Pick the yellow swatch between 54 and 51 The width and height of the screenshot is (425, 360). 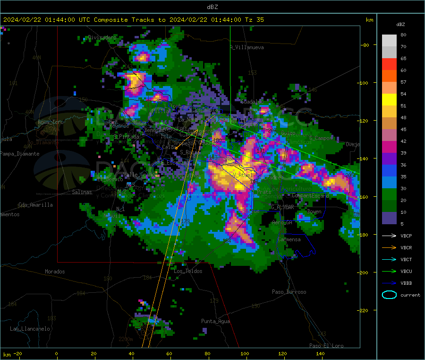click(389, 100)
